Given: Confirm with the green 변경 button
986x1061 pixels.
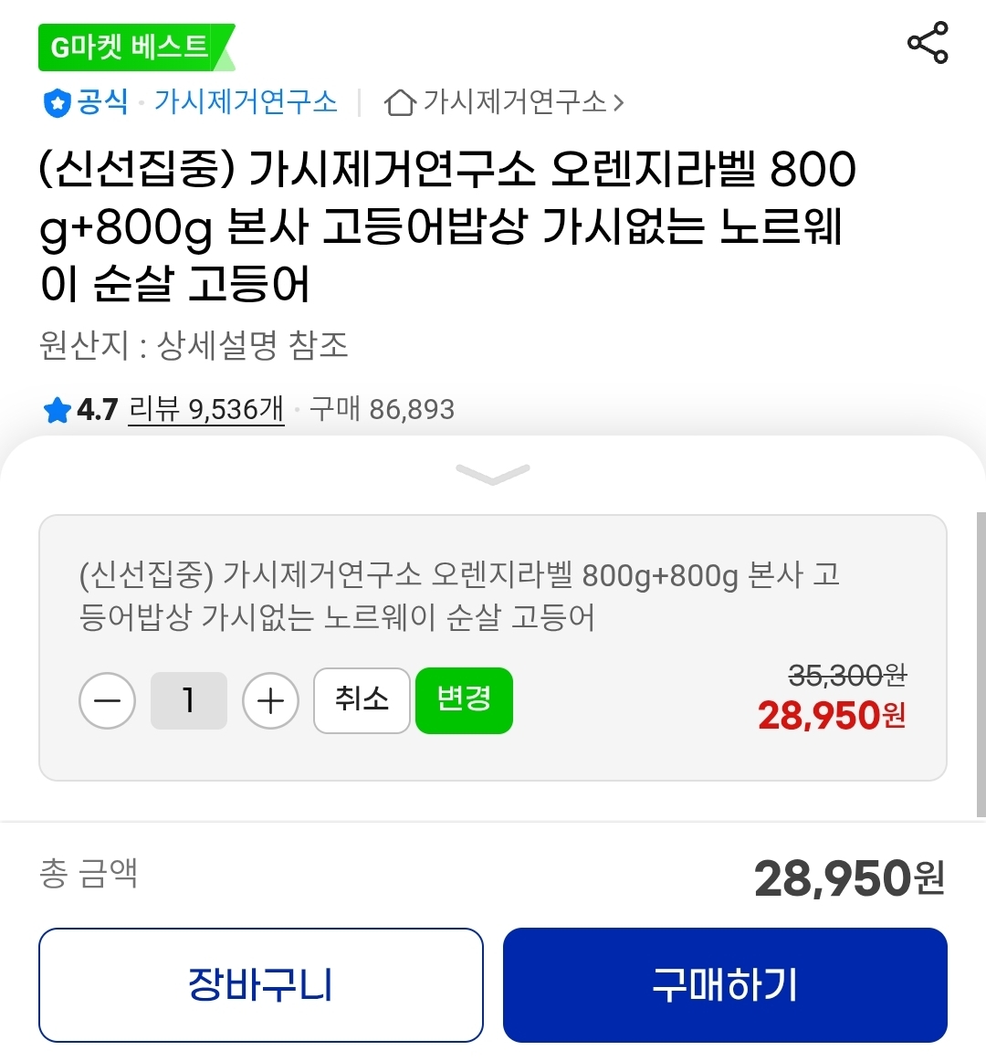Looking at the screenshot, I should pos(464,700).
